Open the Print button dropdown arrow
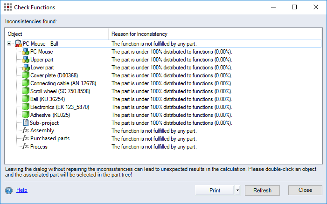327x204 pixels. [x=237, y=190]
